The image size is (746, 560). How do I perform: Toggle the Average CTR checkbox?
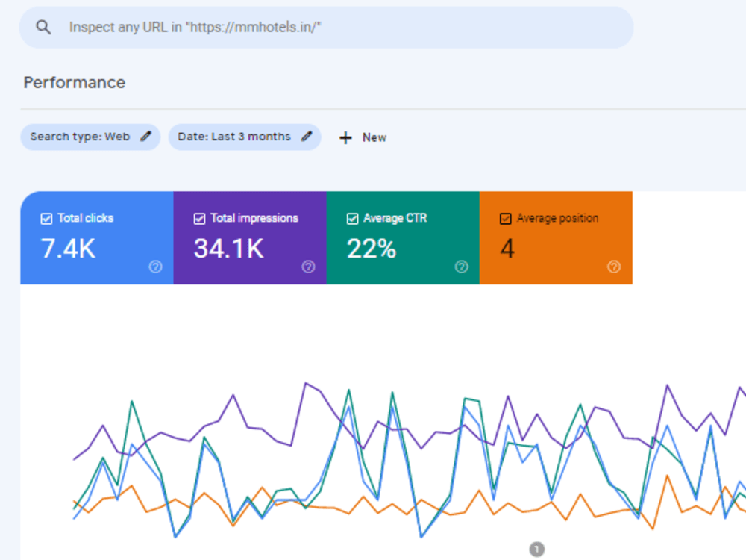pos(352,219)
